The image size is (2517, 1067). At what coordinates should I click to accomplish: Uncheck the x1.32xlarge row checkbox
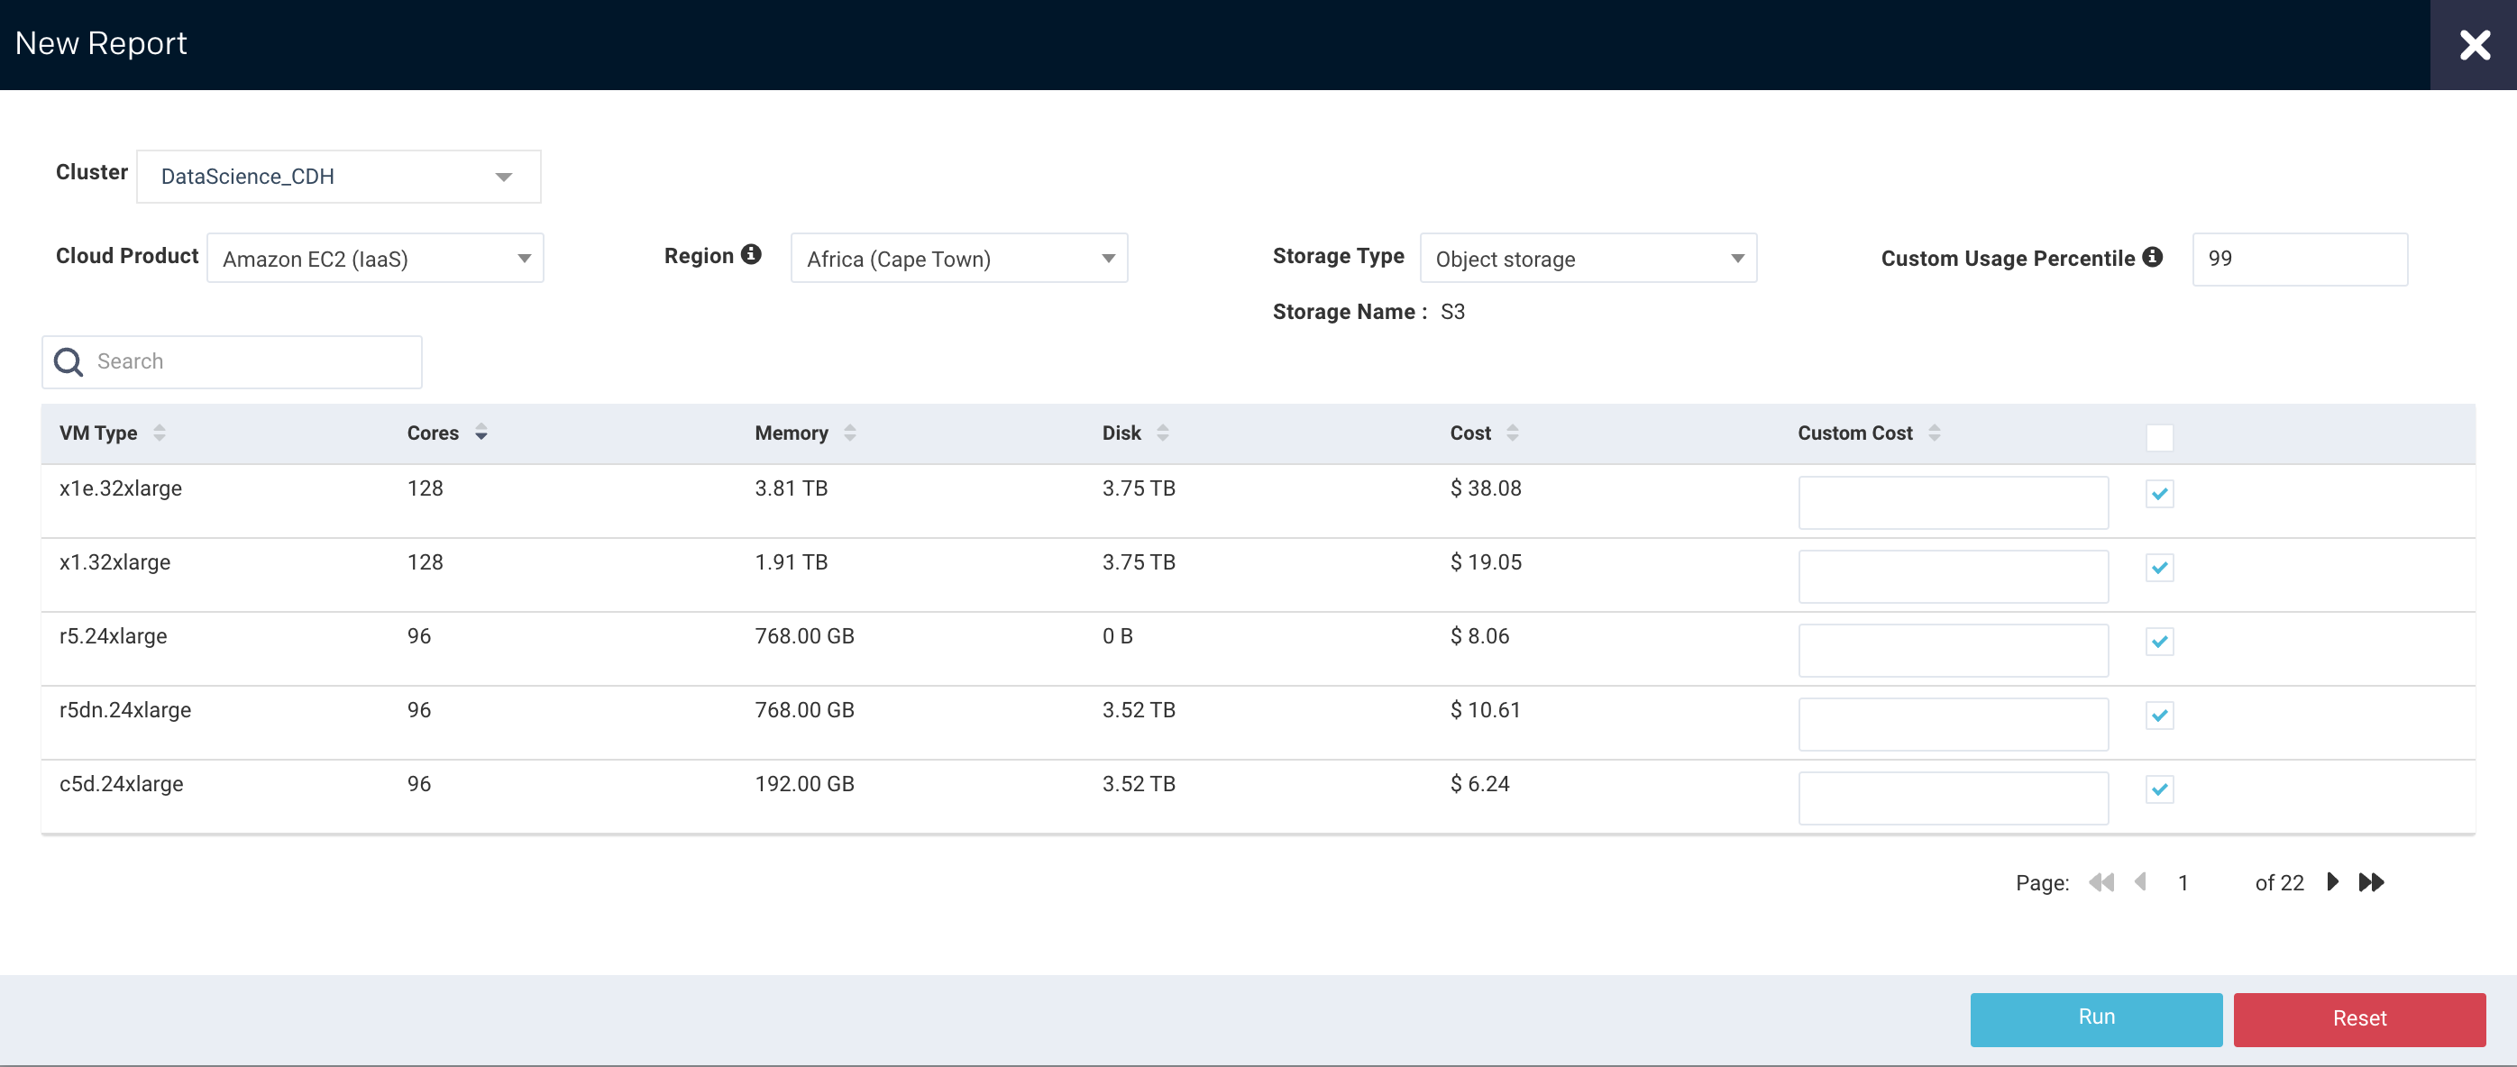(x=2159, y=568)
